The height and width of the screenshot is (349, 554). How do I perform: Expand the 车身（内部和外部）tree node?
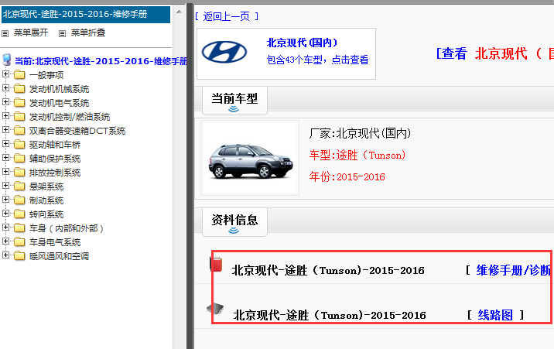(5, 228)
